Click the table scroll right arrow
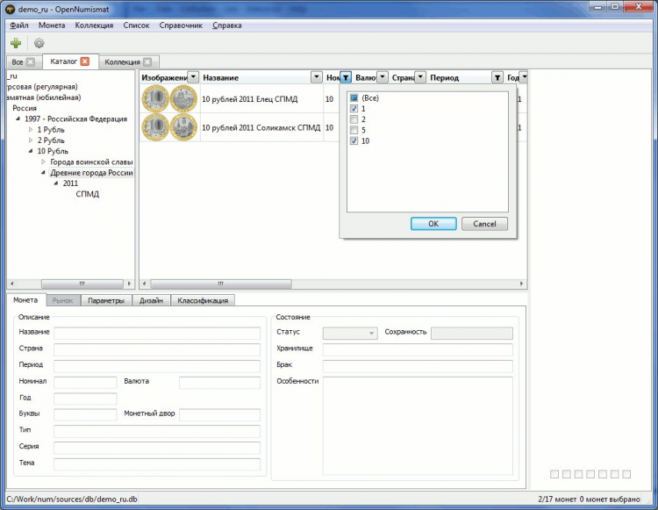Image resolution: width=658 pixels, height=510 pixels. (x=522, y=284)
